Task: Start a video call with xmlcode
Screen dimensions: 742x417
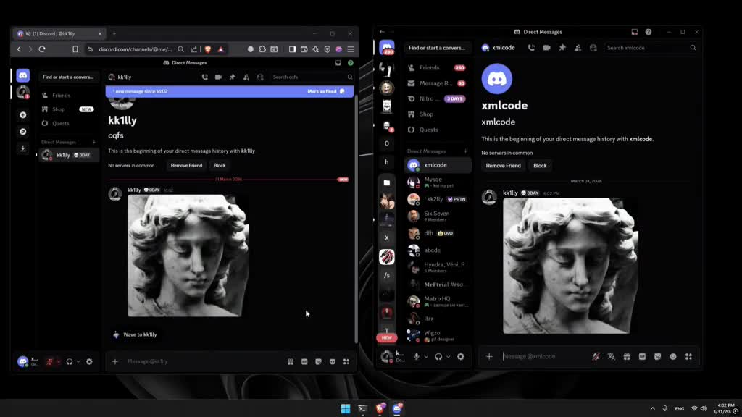Action: pos(546,48)
